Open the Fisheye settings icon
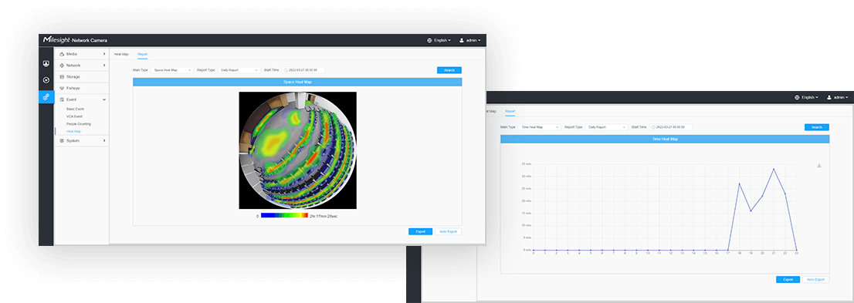 tap(62, 88)
